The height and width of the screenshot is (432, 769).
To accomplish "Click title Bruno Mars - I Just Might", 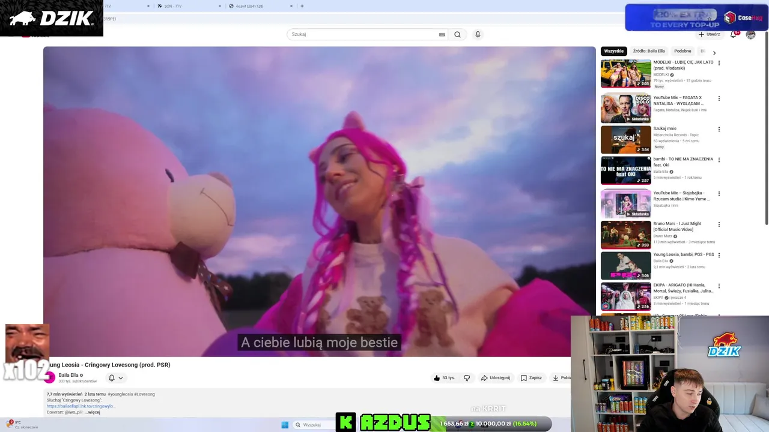I will pos(677,227).
